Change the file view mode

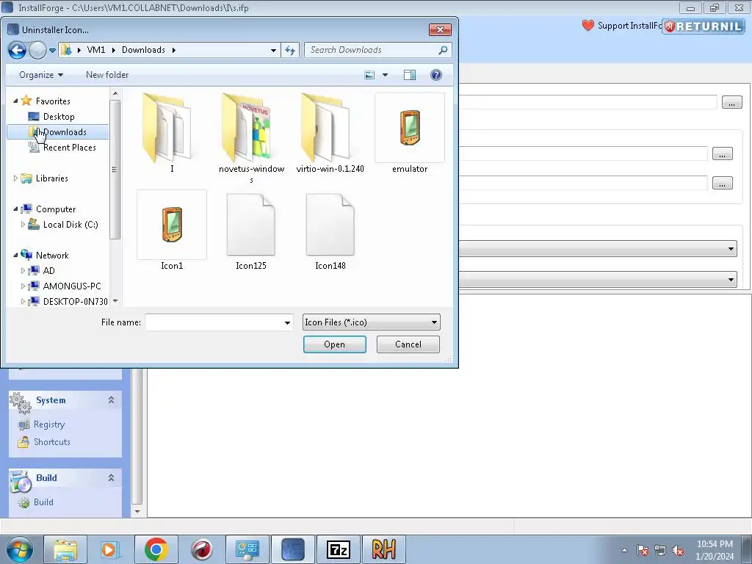coord(369,75)
